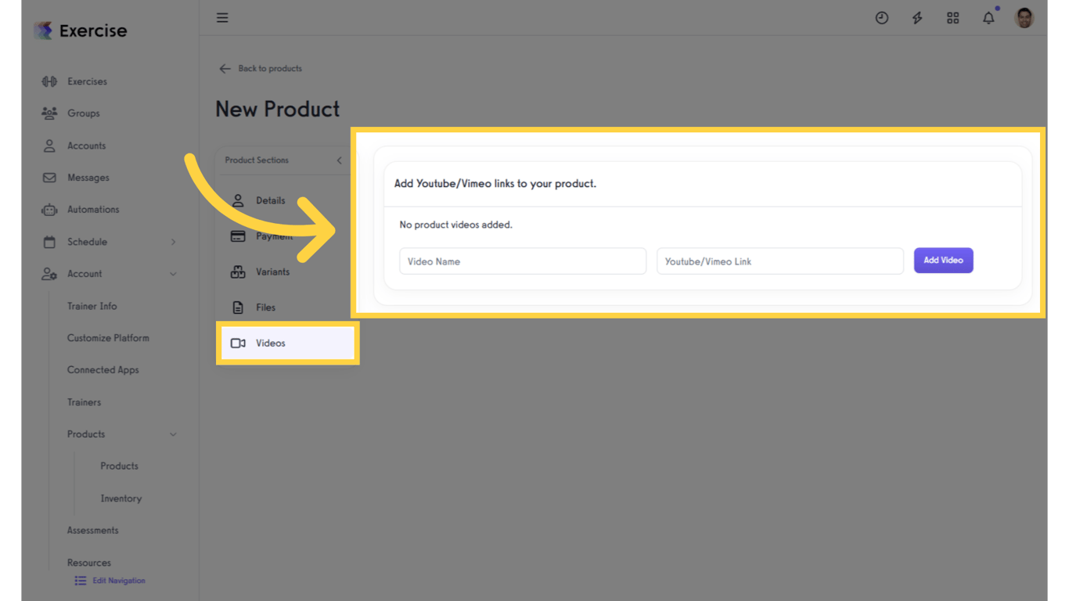Screen dimensions: 1069x601
Task: Open the notifications bell
Action: [x=988, y=18]
